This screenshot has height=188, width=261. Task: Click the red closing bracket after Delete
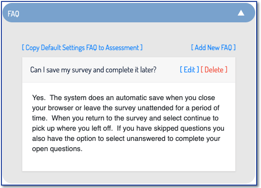tap(226, 69)
